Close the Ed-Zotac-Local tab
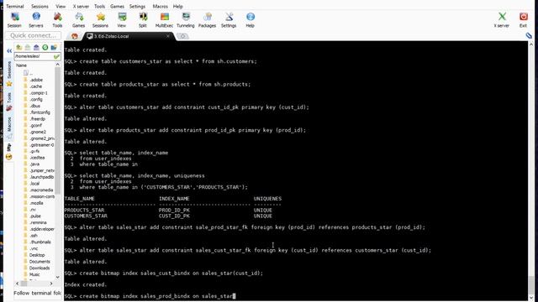This screenshot has height=302, width=538. tap(168, 36)
